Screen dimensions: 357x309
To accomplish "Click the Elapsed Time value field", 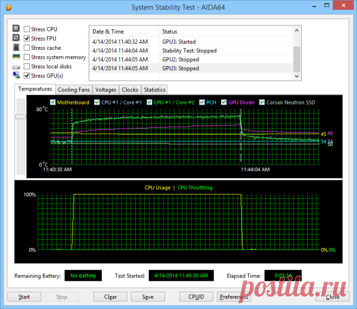I will (283, 275).
